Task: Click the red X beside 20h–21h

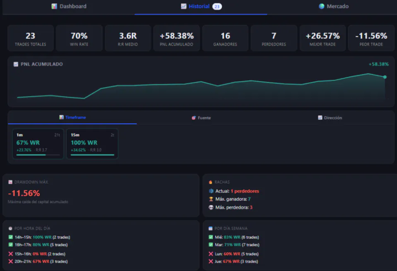Action: click(11, 261)
